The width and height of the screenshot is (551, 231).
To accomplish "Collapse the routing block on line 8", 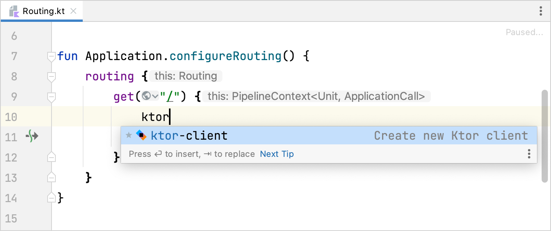I will [51, 76].
